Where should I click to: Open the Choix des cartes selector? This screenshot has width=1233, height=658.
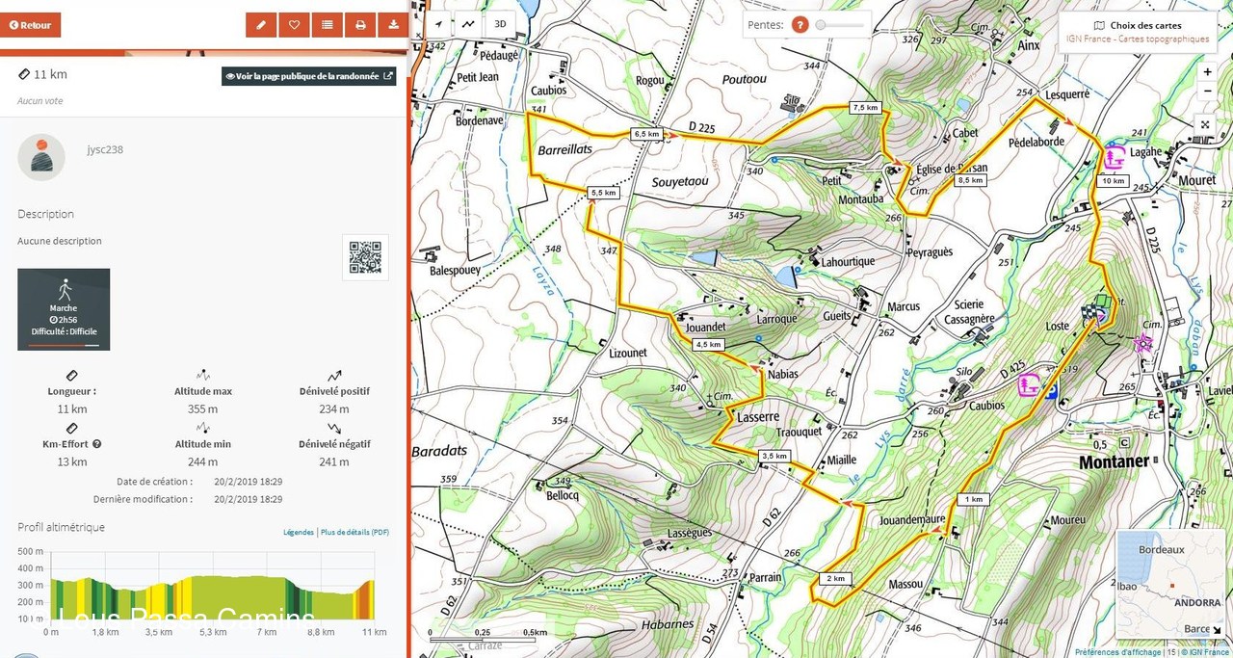(1137, 32)
